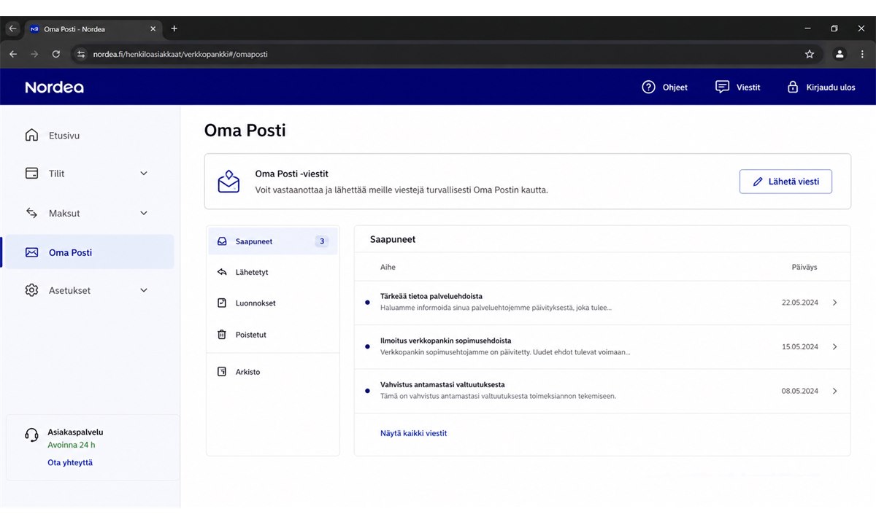Click the browser reload icon
This screenshot has height=525, width=876.
56,54
